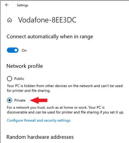Click 'for printer and file sharing.' text line
The image size is (129, 143).
(x=29, y=91)
